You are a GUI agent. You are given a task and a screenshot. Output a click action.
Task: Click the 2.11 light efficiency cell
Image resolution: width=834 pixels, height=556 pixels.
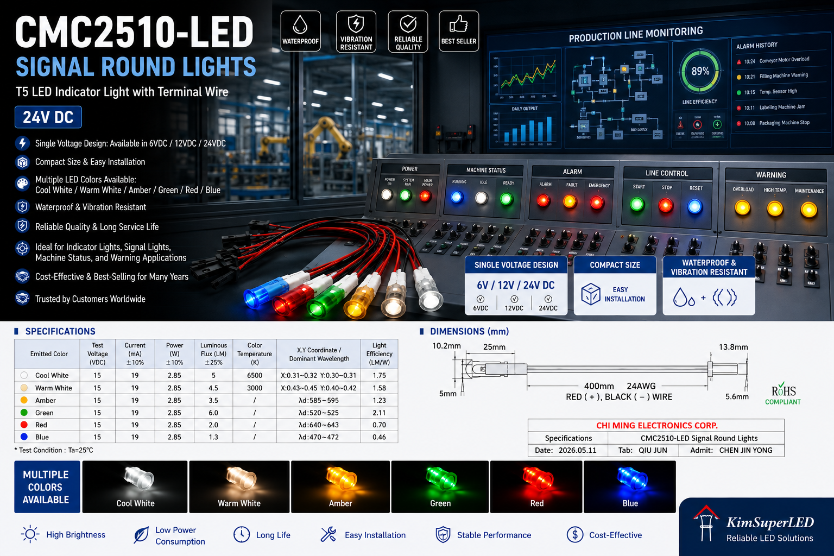[x=379, y=413]
